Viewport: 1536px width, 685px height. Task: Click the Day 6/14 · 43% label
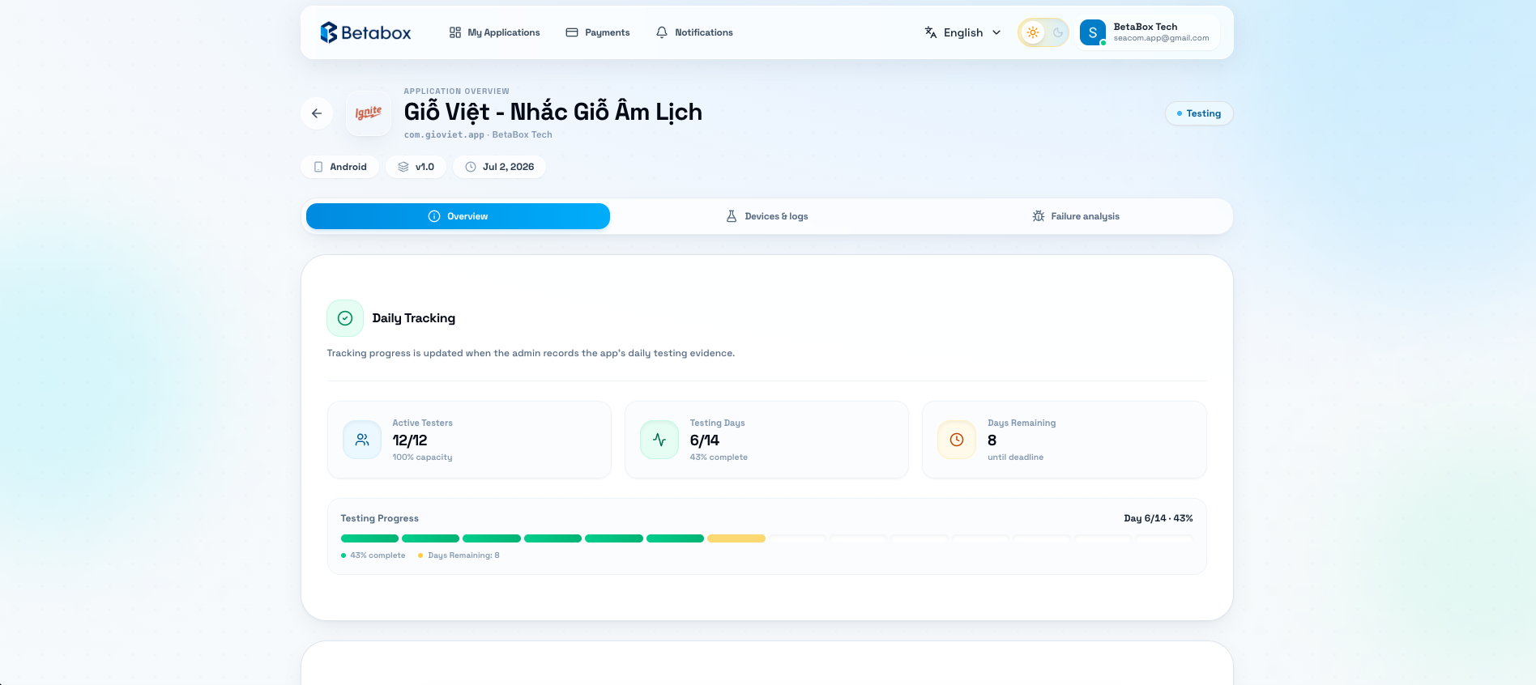pos(1158,518)
